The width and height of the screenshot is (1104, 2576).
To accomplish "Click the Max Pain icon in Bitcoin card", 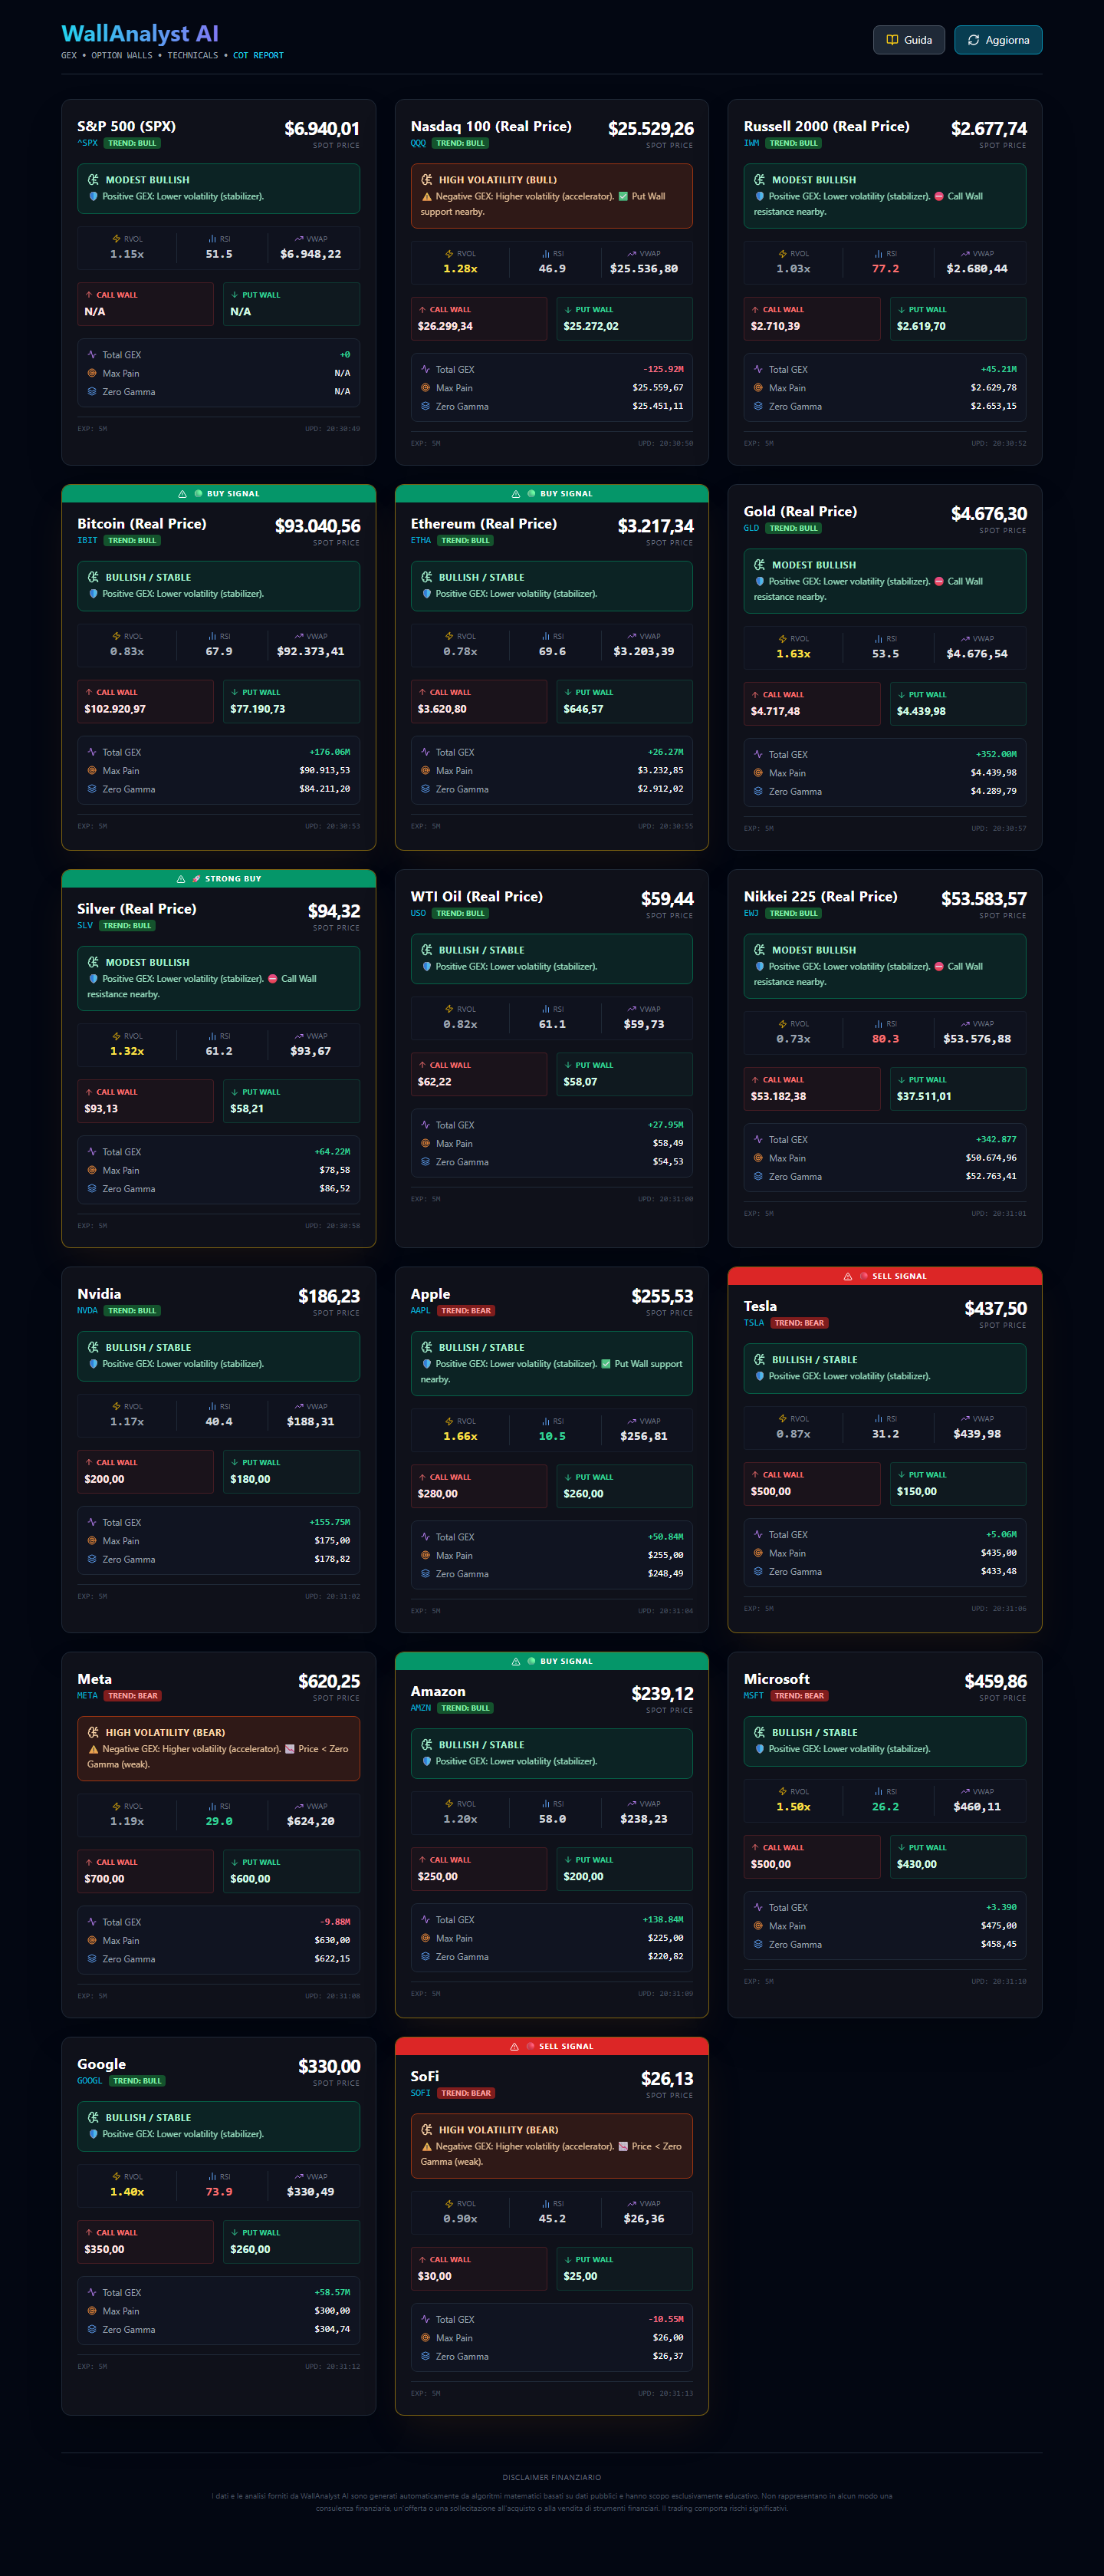I will (92, 771).
